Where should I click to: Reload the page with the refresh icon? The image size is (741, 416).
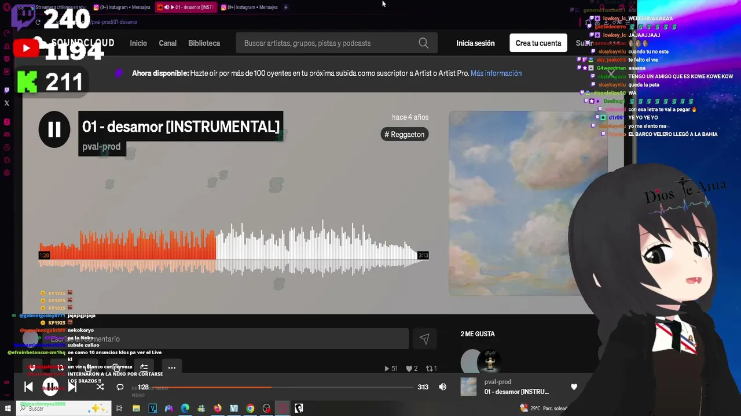point(38,22)
